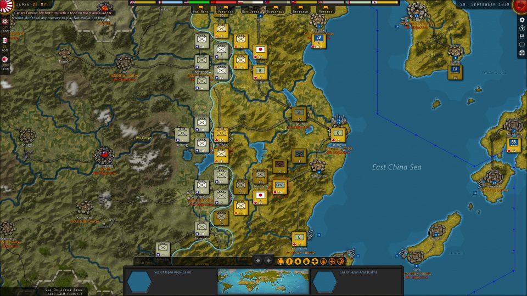This screenshot has height=296, width=527.
Task: Click the Japan yellow status bar at top right
Action: point(385,2)
